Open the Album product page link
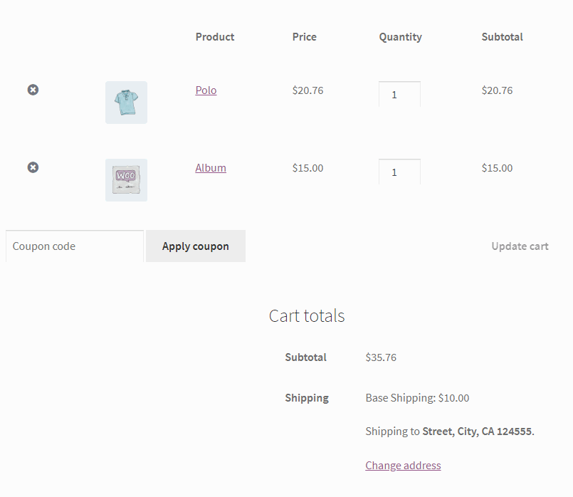This screenshot has height=497, width=573. (211, 167)
